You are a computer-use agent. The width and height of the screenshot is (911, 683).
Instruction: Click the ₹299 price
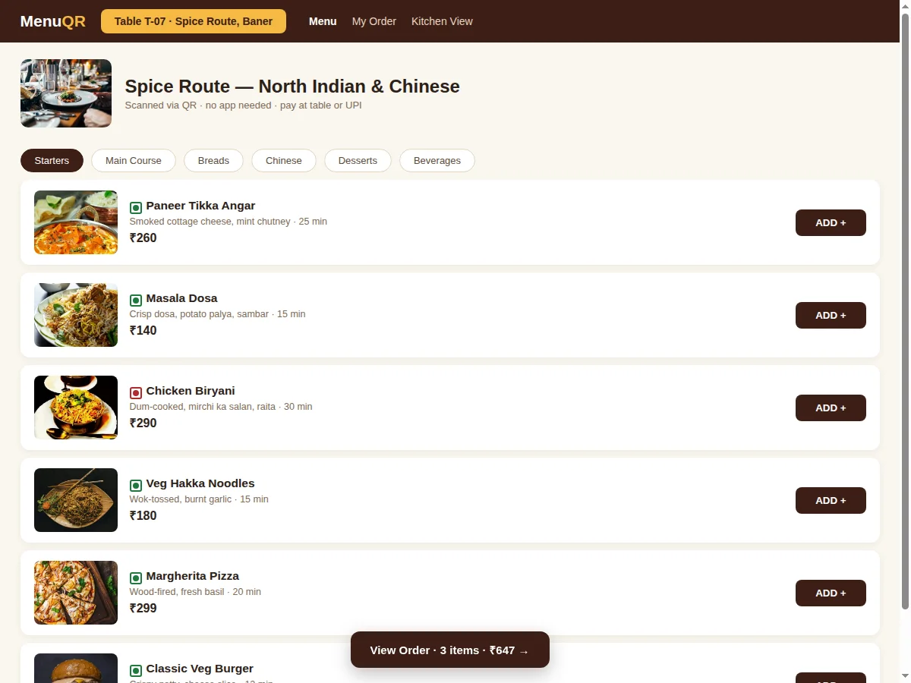pyautogui.click(x=143, y=609)
